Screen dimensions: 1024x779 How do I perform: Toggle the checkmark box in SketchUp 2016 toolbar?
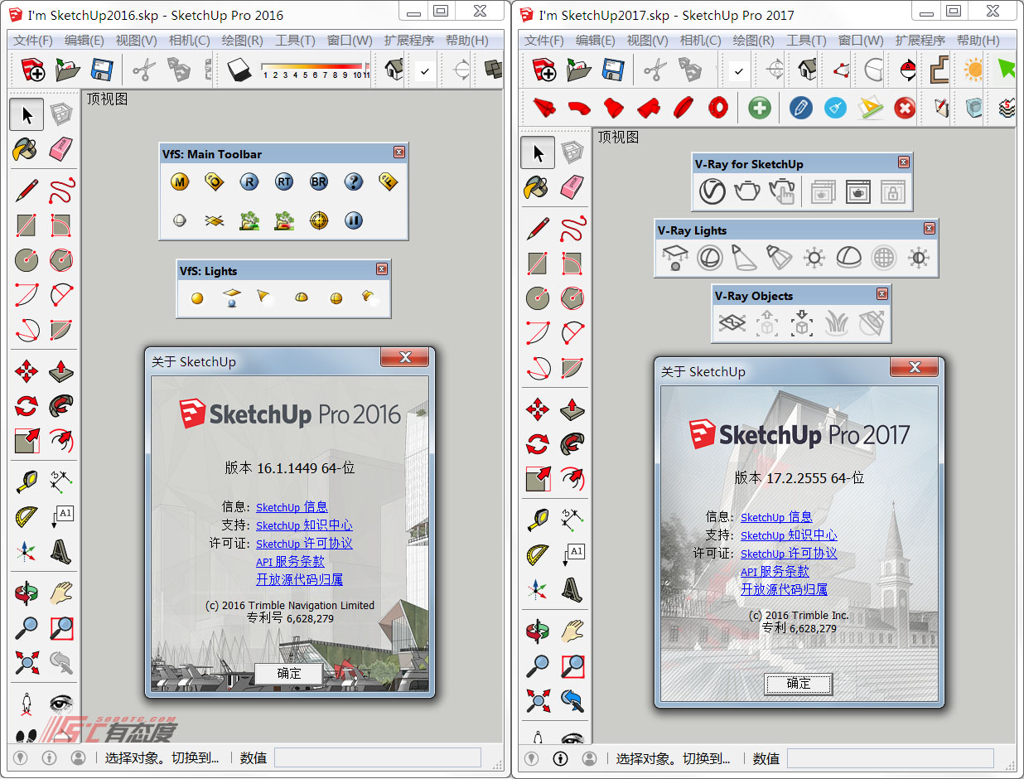(424, 71)
